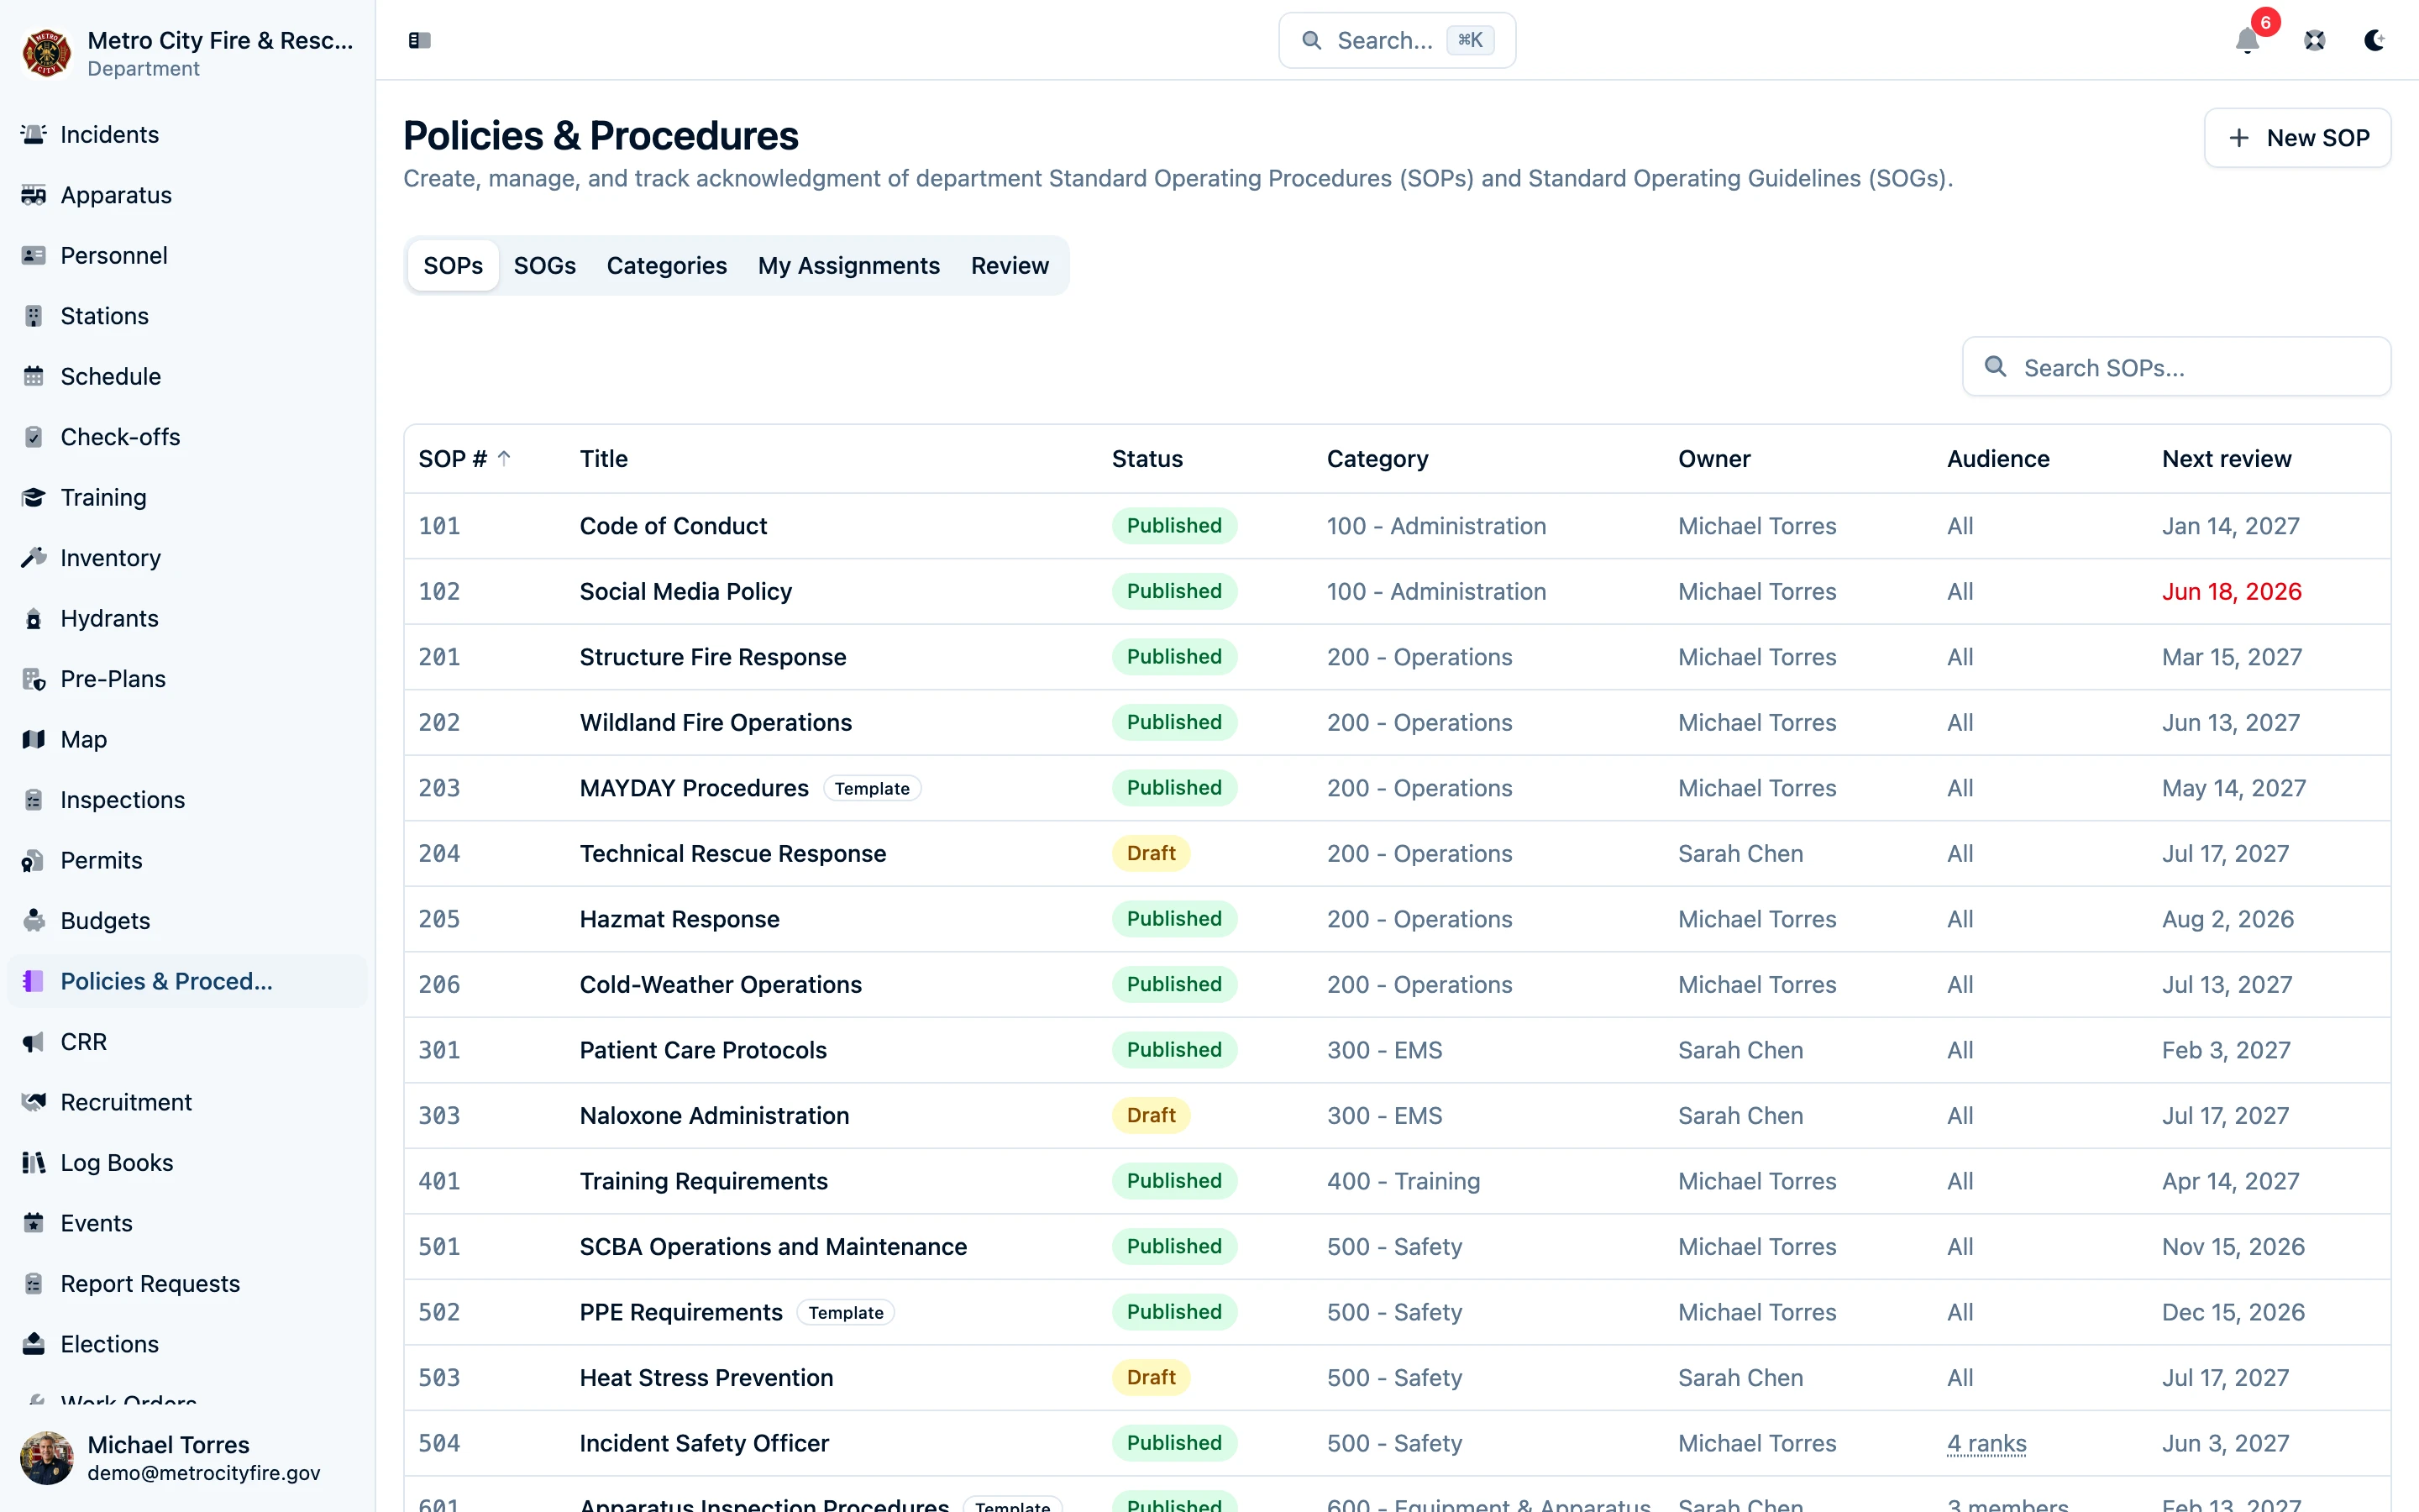The image size is (2419, 1512).
Task: Click the Inspections icon
Action: click(x=33, y=800)
